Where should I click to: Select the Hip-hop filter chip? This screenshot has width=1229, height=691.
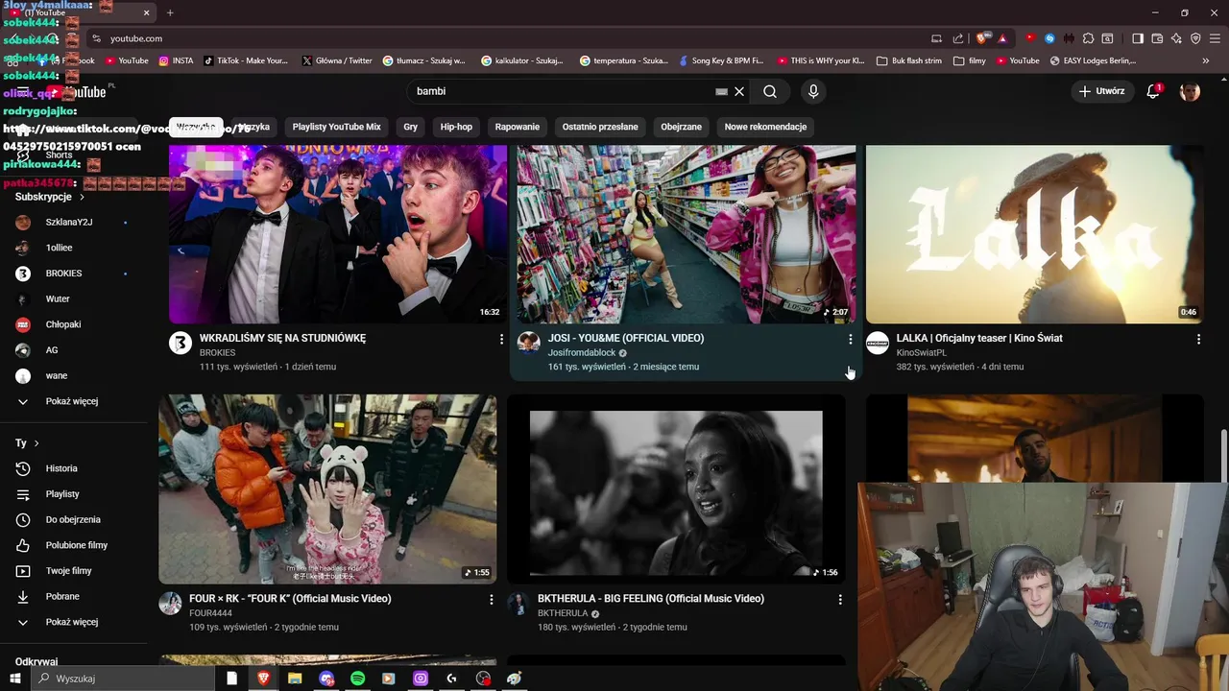tap(456, 127)
